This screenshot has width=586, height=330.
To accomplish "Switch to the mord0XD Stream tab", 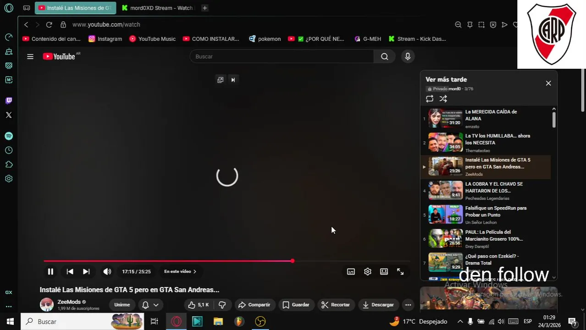I will [157, 8].
